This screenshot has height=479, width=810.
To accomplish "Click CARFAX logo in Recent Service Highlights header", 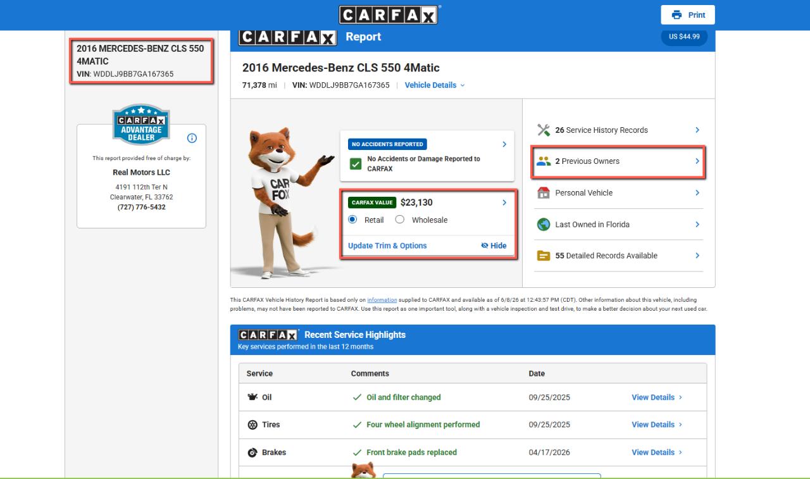I will [268, 335].
